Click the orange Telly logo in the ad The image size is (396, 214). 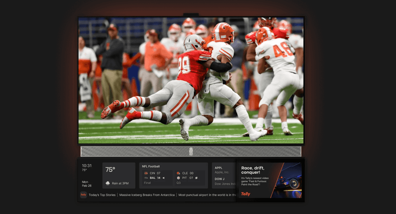(245, 194)
